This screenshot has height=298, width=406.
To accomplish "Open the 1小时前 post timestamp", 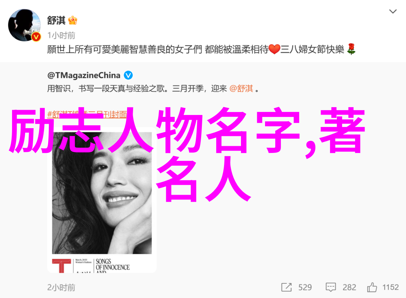I will [x=61, y=35].
